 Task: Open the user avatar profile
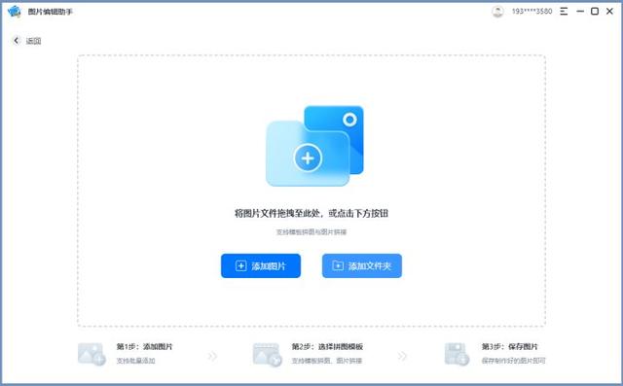[497, 12]
